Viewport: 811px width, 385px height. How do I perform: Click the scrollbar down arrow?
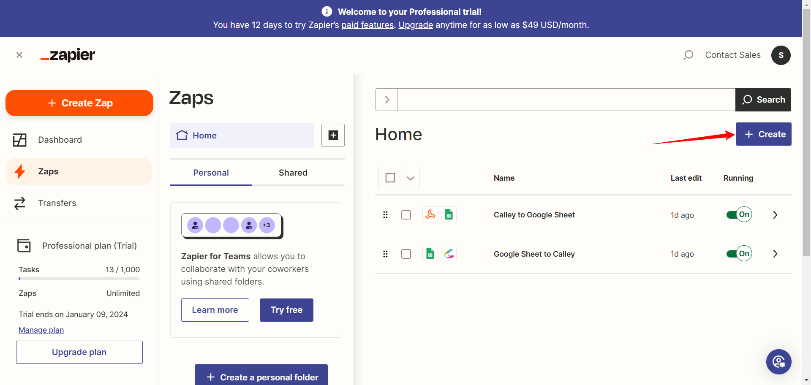pyautogui.click(x=806, y=380)
